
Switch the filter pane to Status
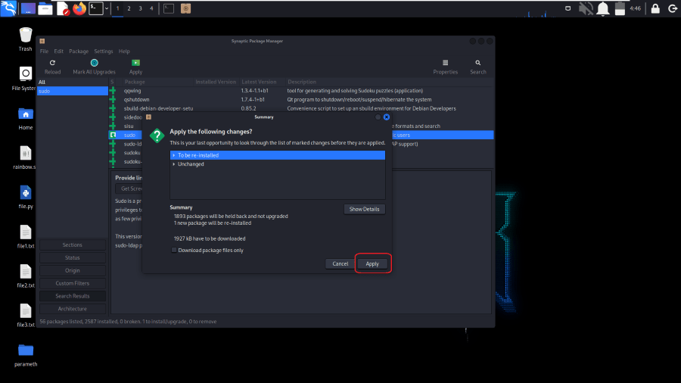click(x=72, y=257)
